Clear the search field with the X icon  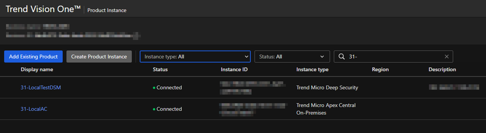click(x=446, y=57)
